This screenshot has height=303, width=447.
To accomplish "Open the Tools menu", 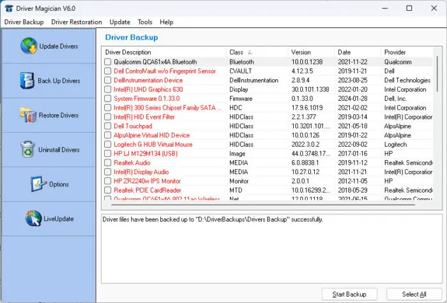I will pos(145,22).
